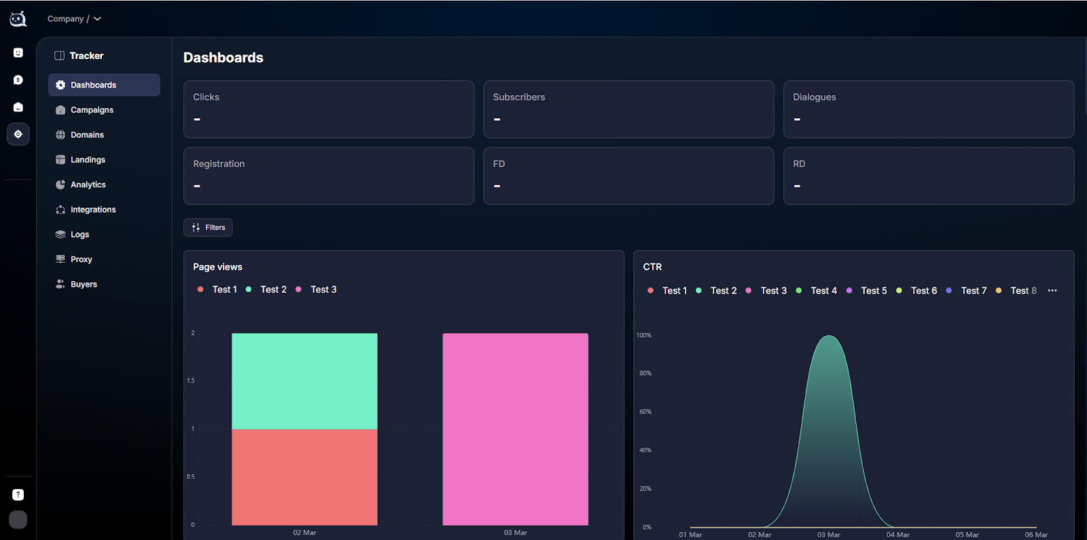Viewport: 1087px width, 540px height.
Task: Collapse the sidebar using the icon beside Tracker
Action: pos(59,56)
